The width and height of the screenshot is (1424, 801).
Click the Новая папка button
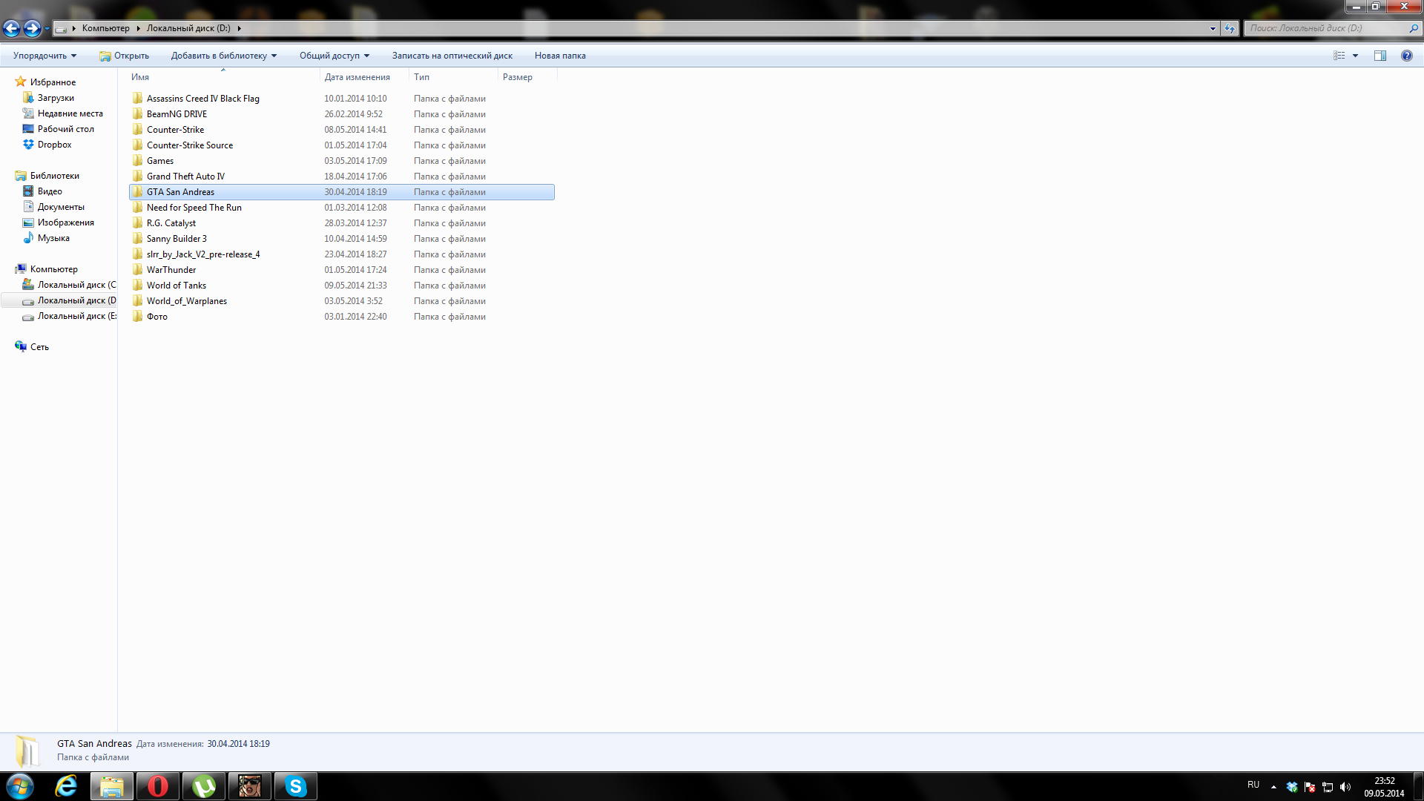point(560,56)
